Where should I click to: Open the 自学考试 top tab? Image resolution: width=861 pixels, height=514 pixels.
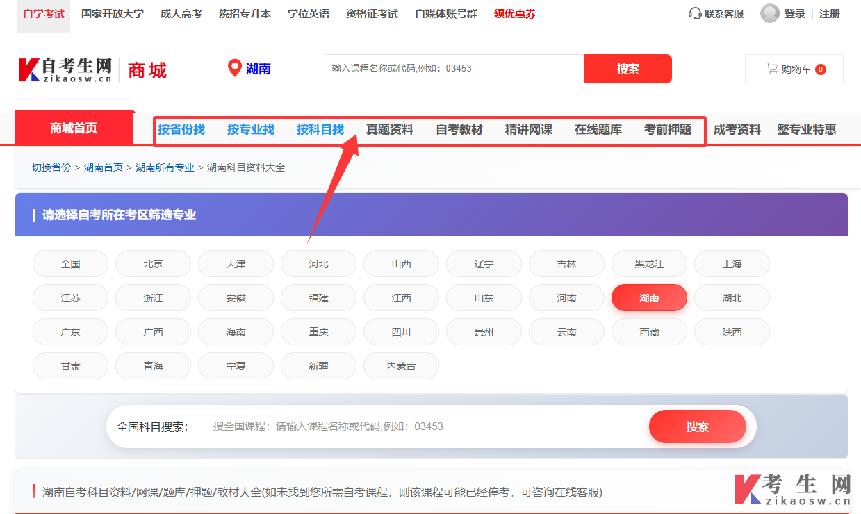point(44,13)
